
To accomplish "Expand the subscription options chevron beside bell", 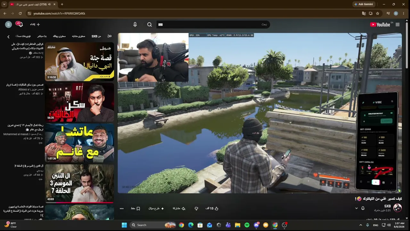I will [x=356, y=208].
